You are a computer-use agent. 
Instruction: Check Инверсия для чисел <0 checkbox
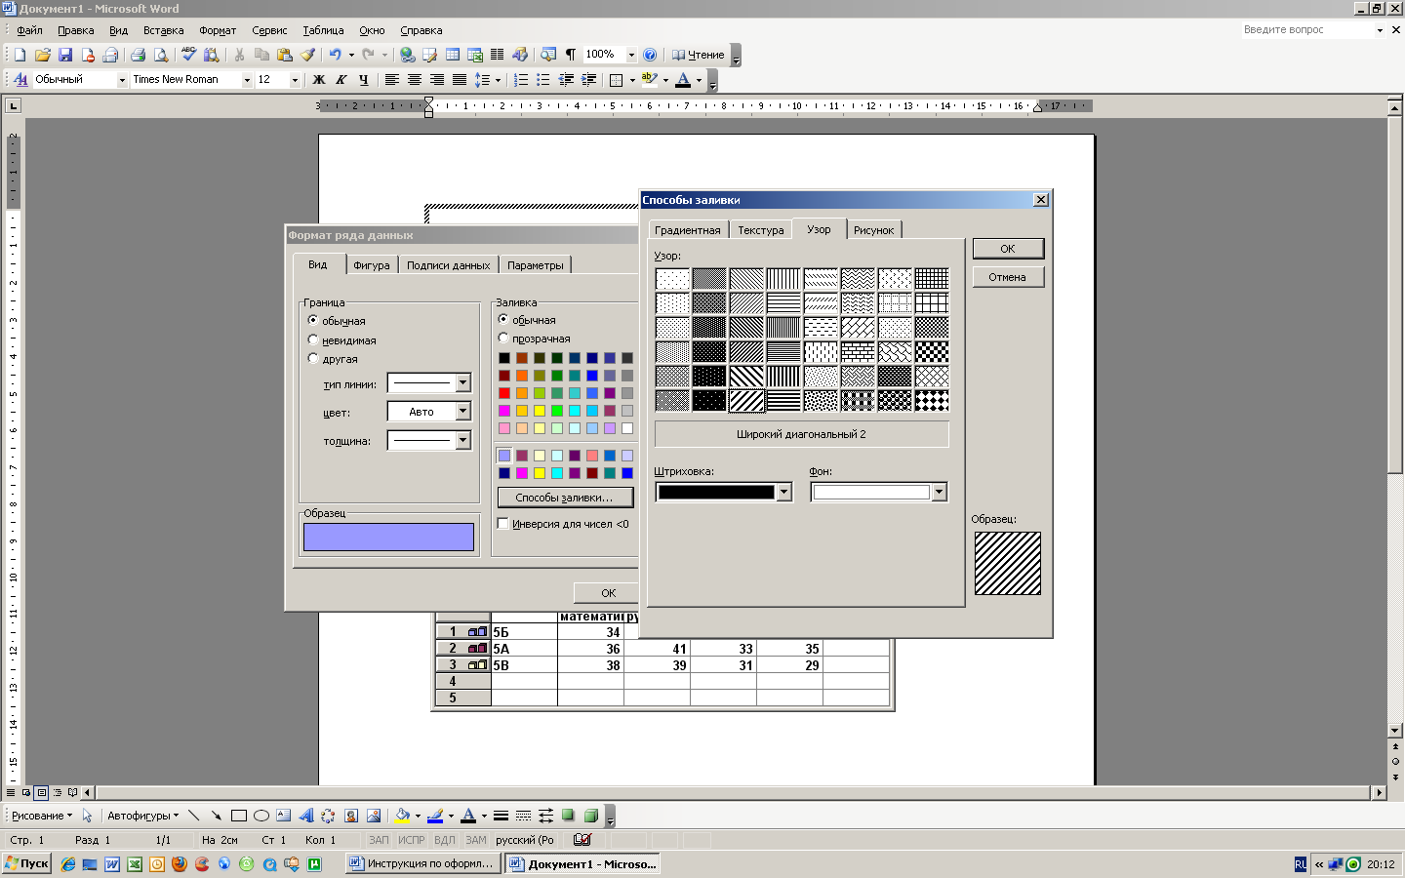click(x=503, y=524)
